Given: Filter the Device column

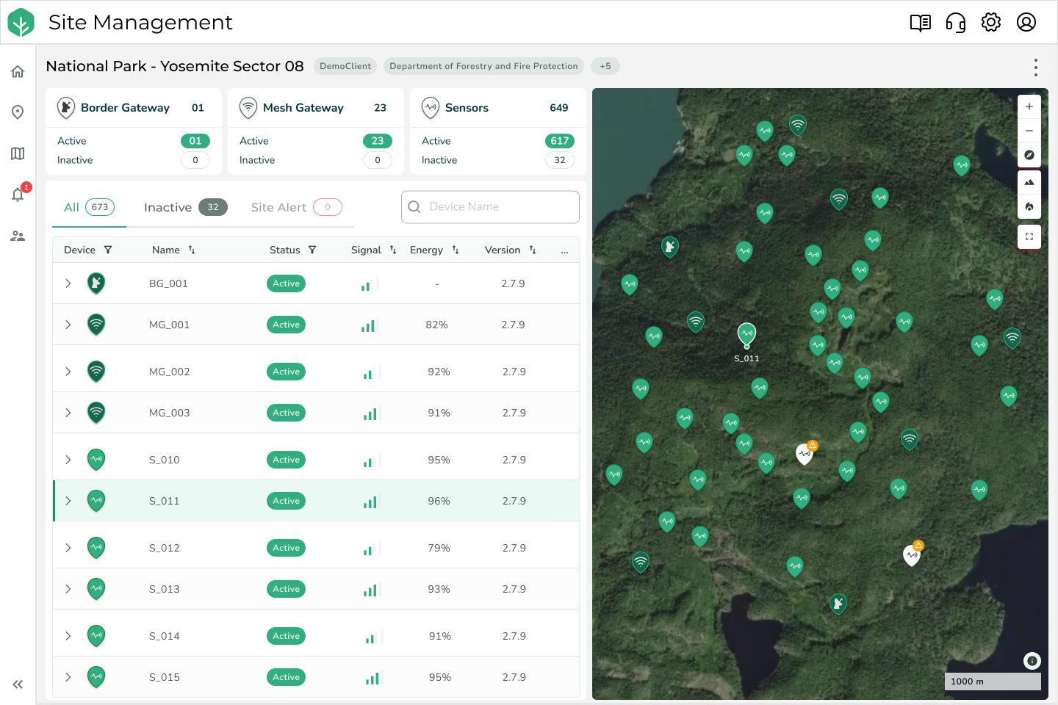Looking at the screenshot, I should 108,250.
